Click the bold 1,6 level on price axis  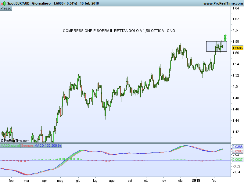pyautogui.click(x=235, y=30)
